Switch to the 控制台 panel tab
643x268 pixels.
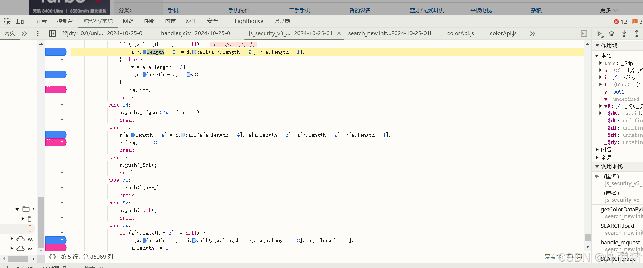(65, 21)
